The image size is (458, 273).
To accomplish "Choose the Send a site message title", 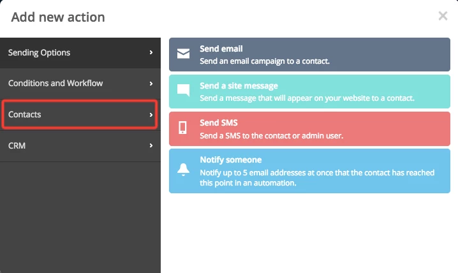I will coord(239,86).
